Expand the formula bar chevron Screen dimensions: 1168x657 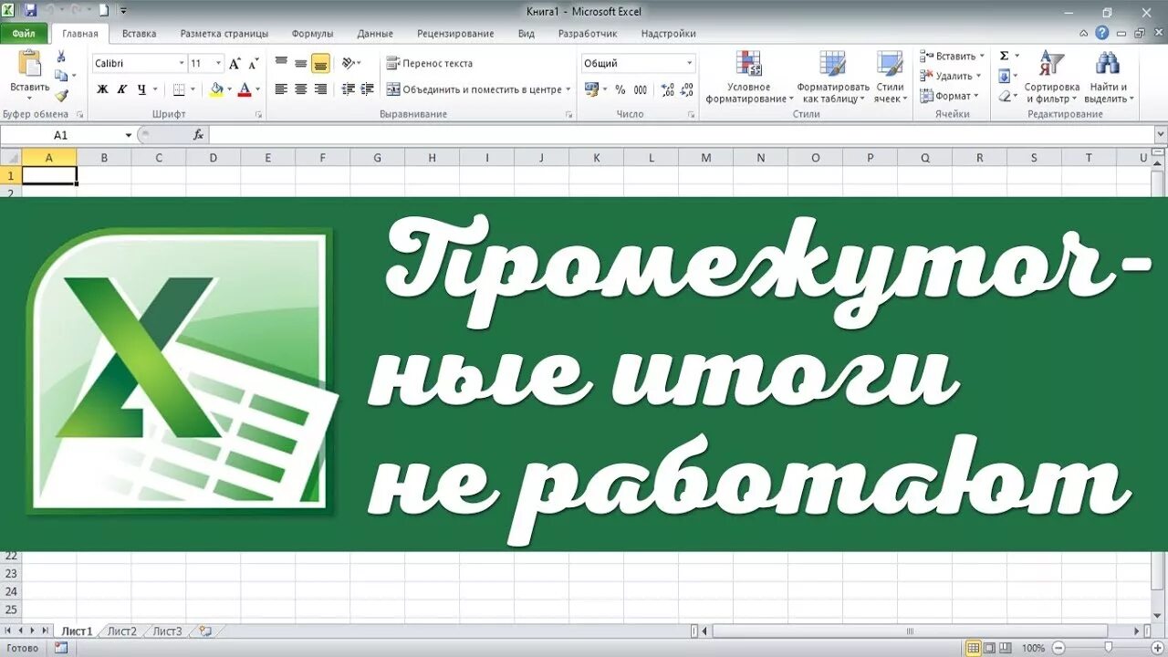[1160, 135]
